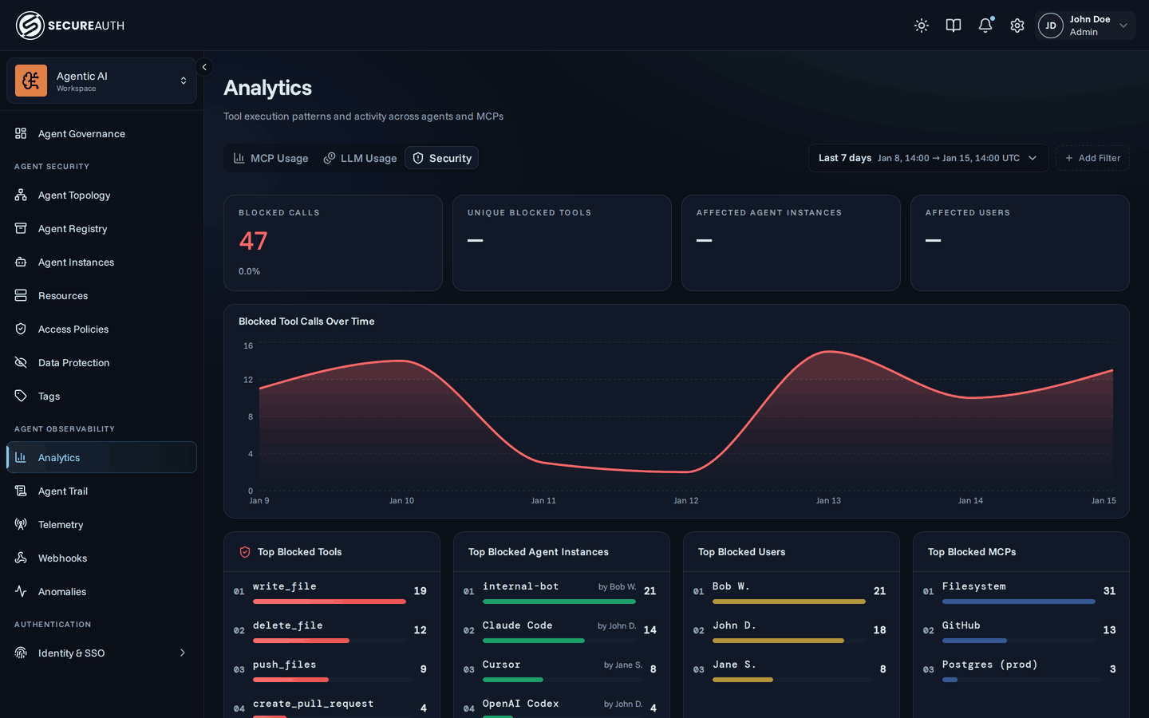Click the Webhooks icon

tap(21, 558)
